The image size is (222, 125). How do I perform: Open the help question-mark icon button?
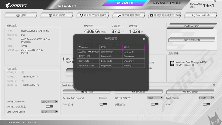point(18,15)
